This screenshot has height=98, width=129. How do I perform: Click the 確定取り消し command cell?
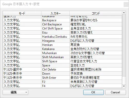coord(96,24)
